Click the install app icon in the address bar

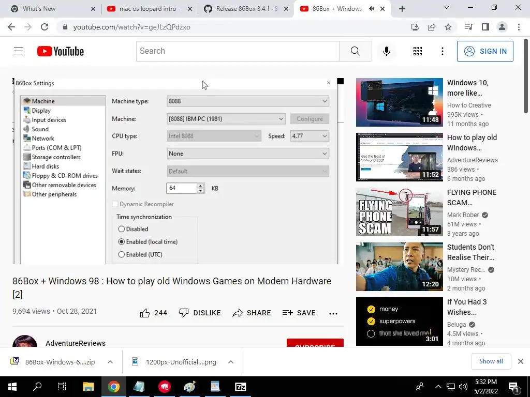pyautogui.click(x=415, y=27)
